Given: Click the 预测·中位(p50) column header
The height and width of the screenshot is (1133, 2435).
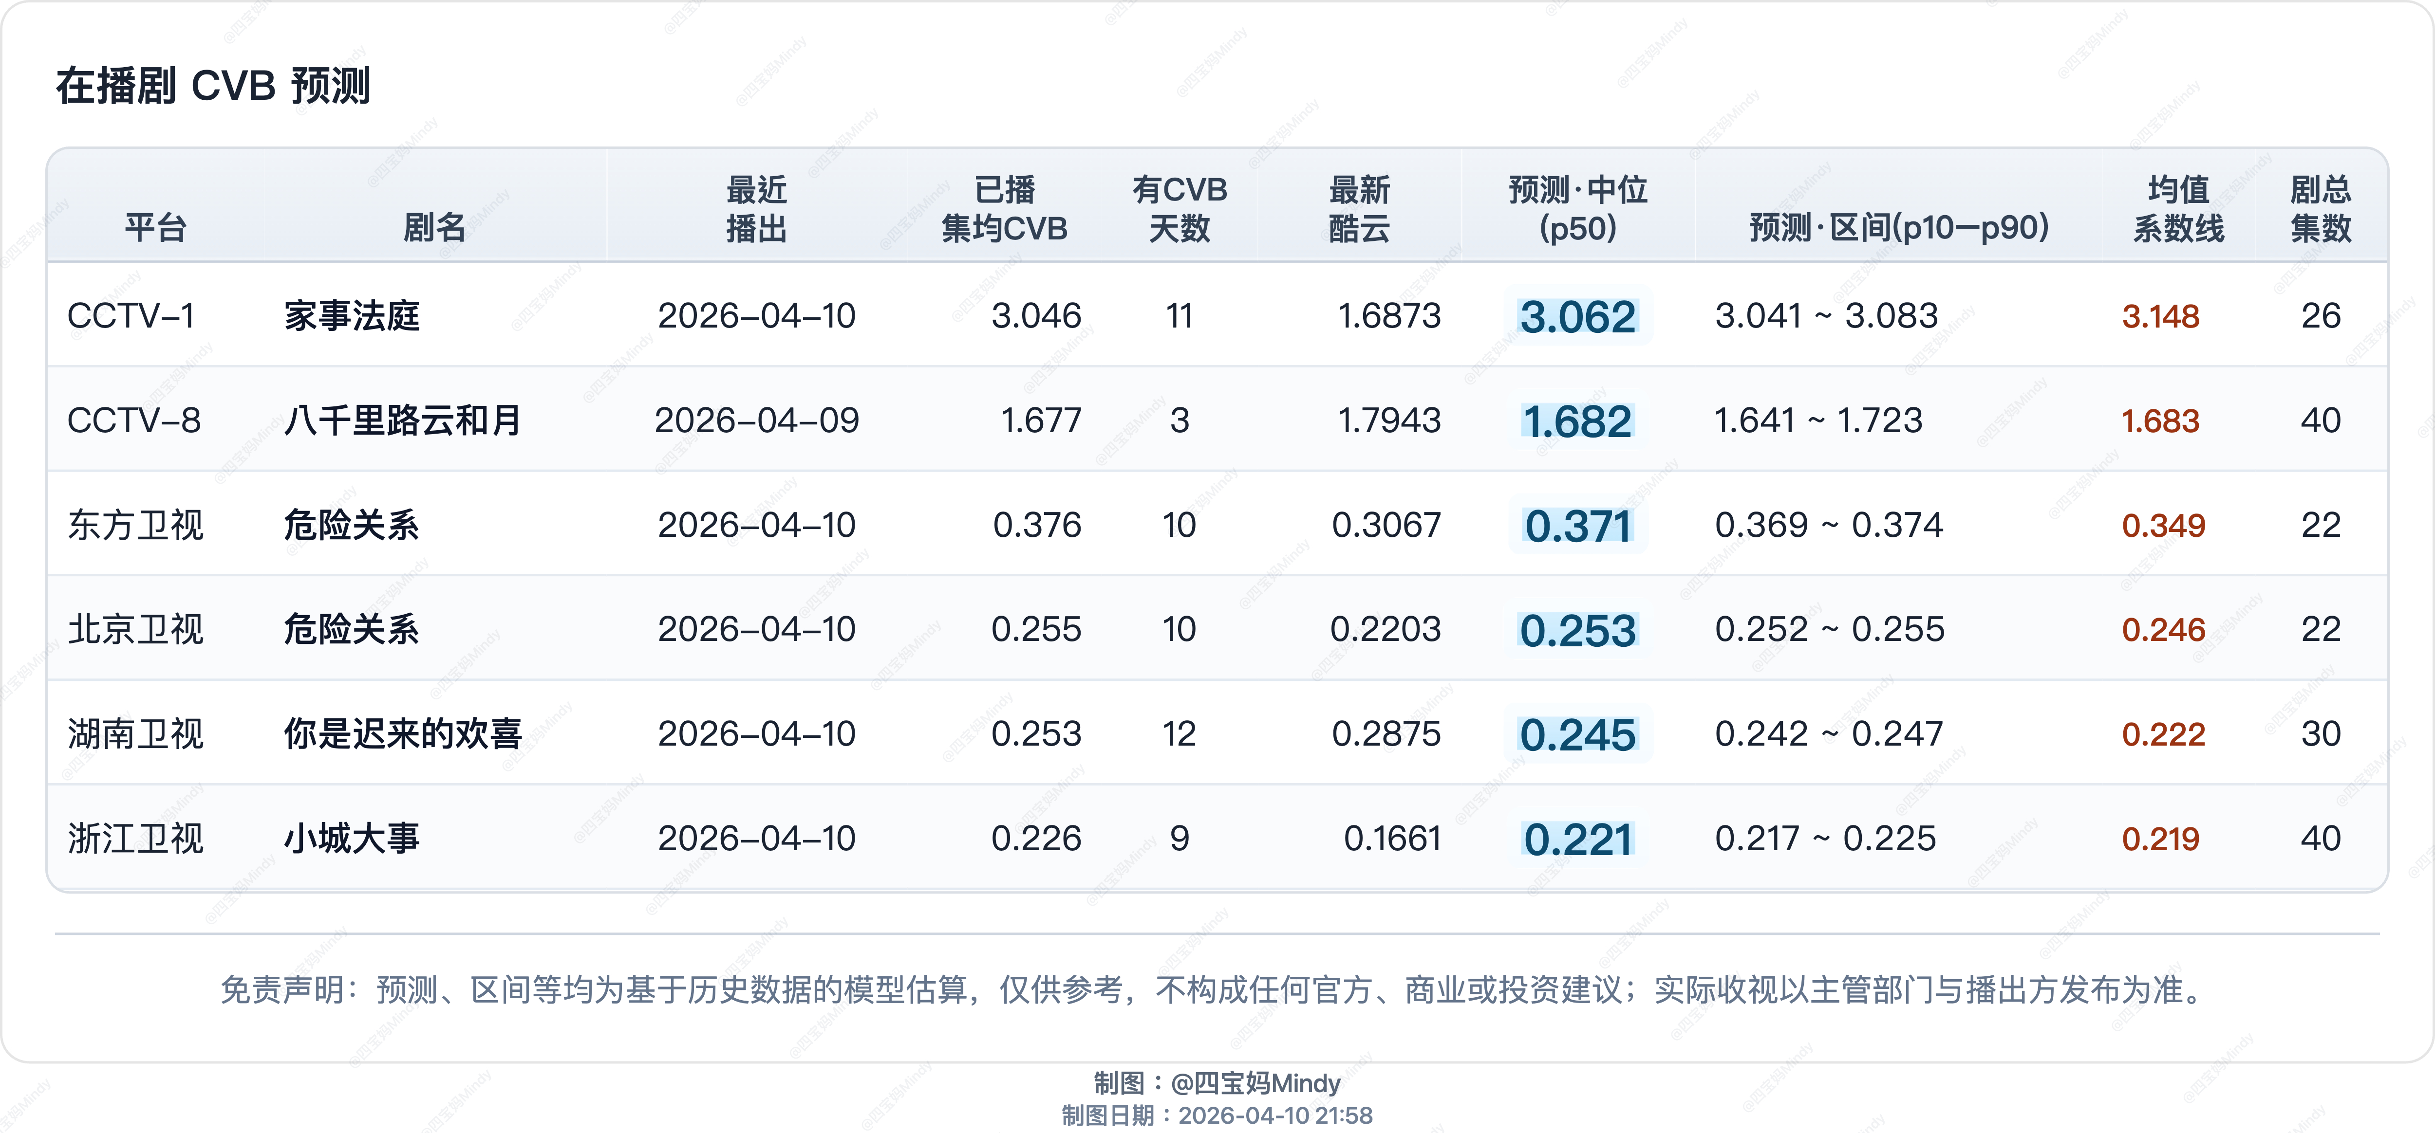Looking at the screenshot, I should click(x=1577, y=209).
